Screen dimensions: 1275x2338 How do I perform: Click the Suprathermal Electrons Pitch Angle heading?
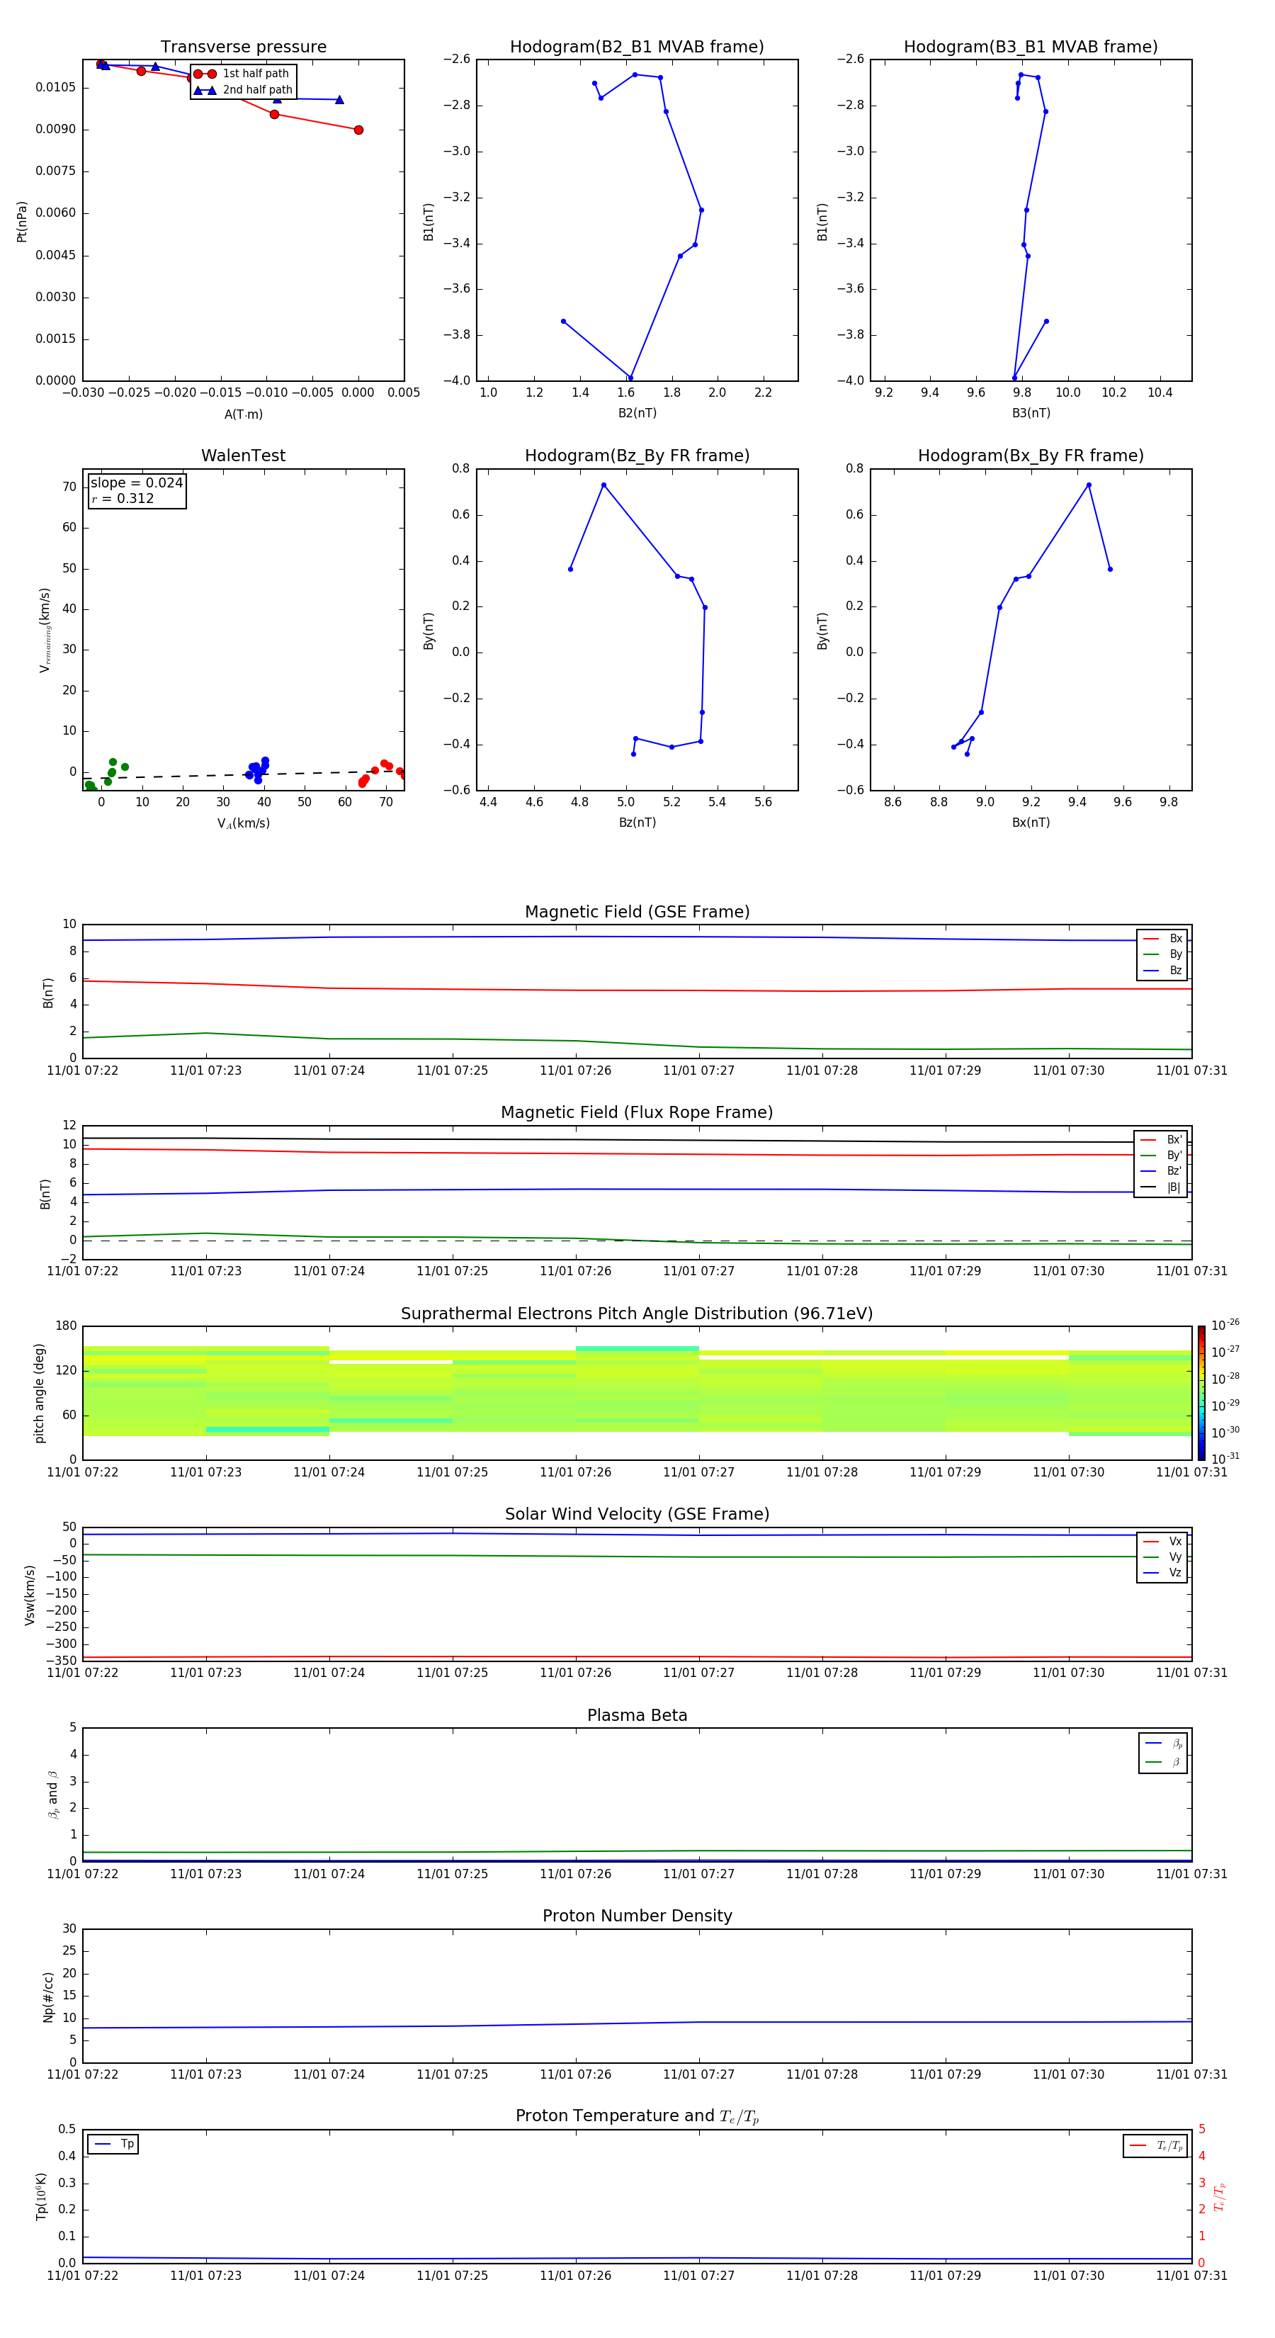coord(637,1314)
